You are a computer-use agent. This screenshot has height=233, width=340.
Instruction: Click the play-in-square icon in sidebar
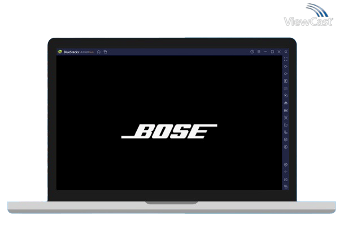[286, 81]
